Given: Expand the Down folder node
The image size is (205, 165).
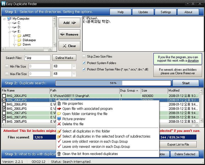Looking at the screenshot, I should click(x=15, y=45).
